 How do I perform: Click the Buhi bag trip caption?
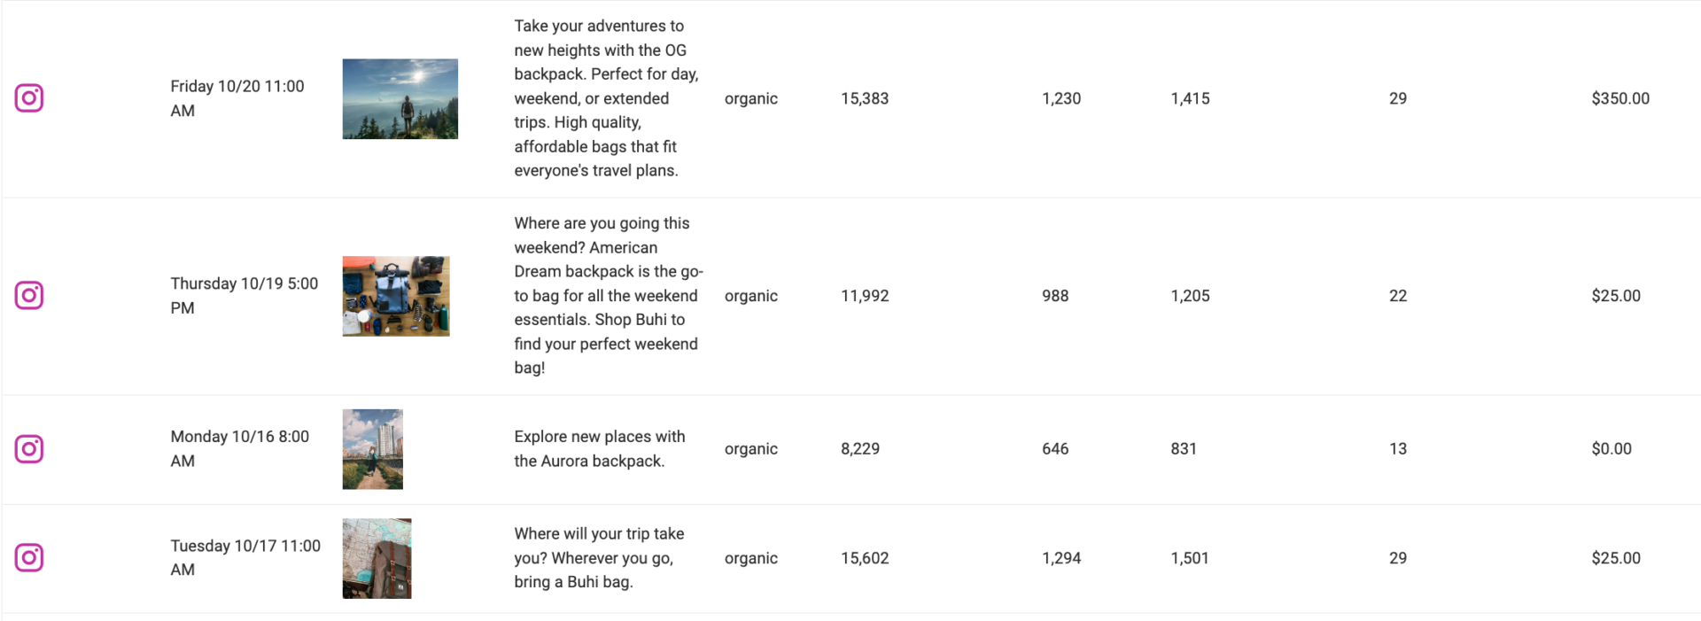coord(599,558)
